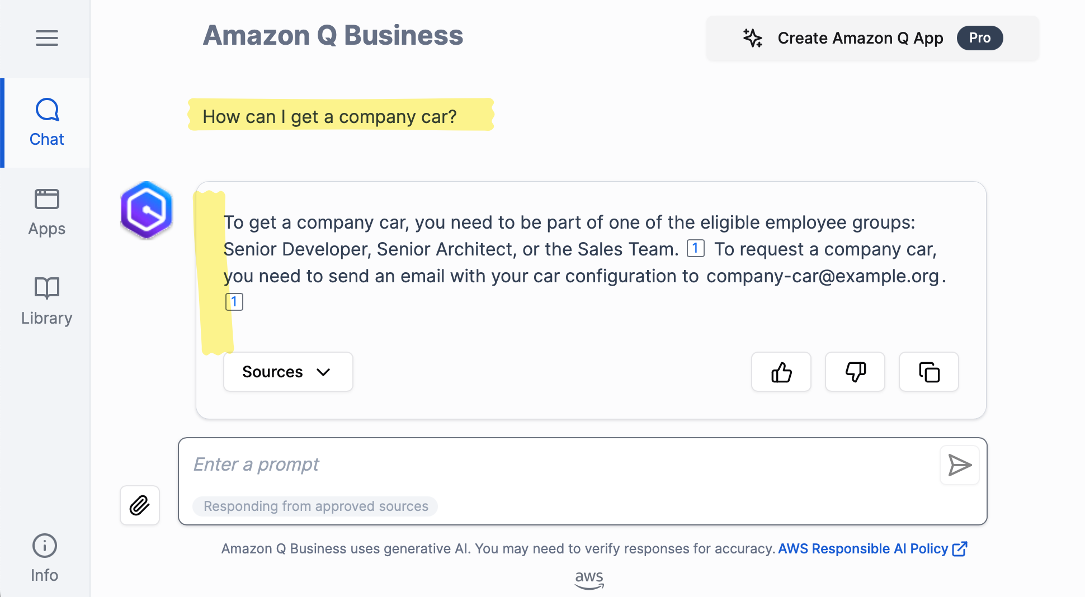
Task: Navigate to the Library section
Action: [46, 301]
